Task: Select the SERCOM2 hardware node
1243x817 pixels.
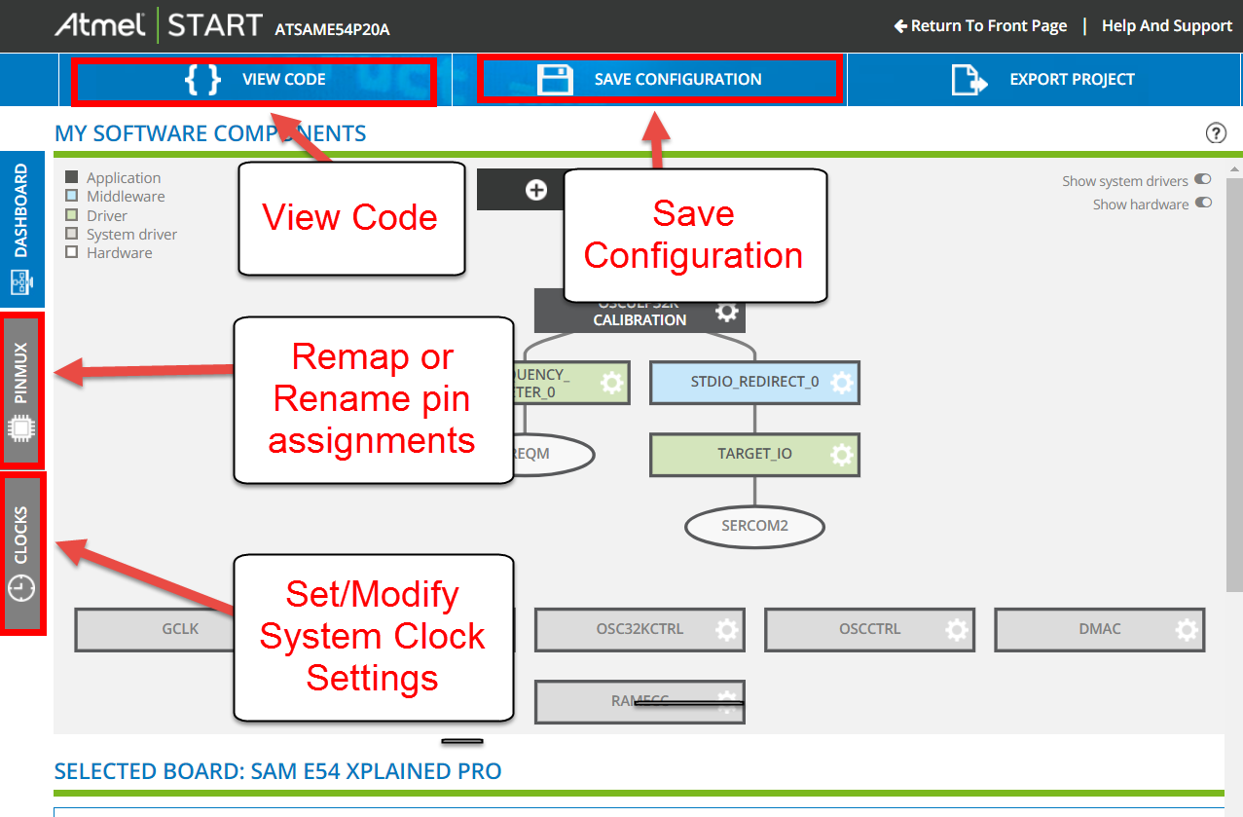Action: click(754, 527)
